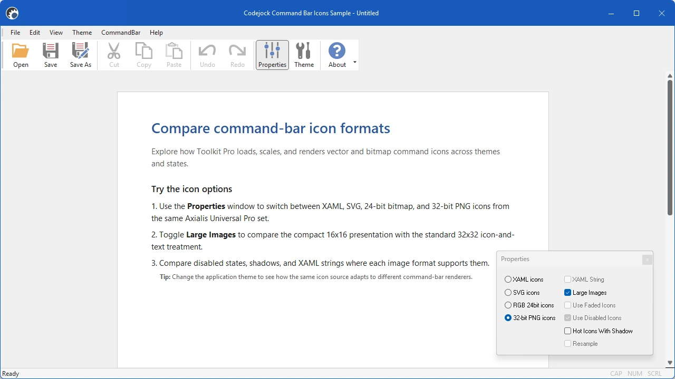Click the Properties panel title bar
Viewport: 675px width, 379px height.
point(570,259)
